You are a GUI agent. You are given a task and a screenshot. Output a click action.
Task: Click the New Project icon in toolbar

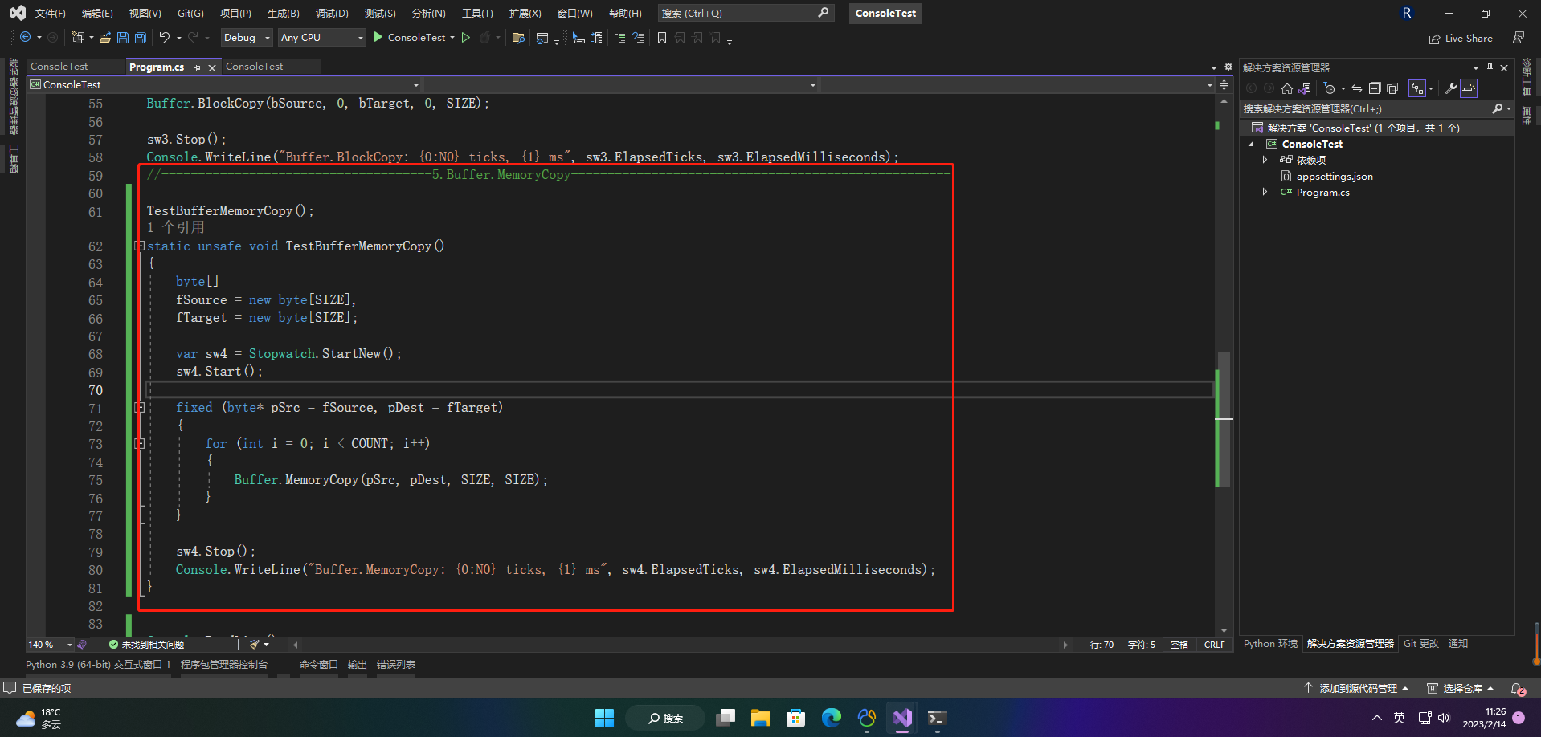78,38
